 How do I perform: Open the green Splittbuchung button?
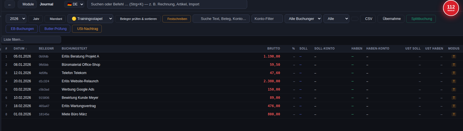click(x=421, y=19)
